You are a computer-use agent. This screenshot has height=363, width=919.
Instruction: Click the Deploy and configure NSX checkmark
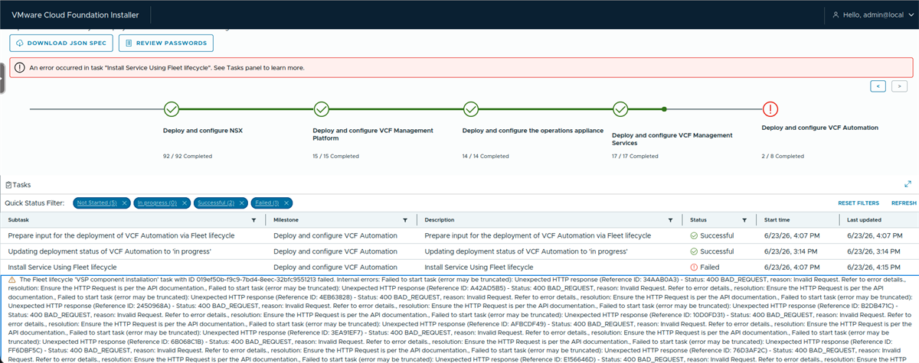pyautogui.click(x=172, y=109)
